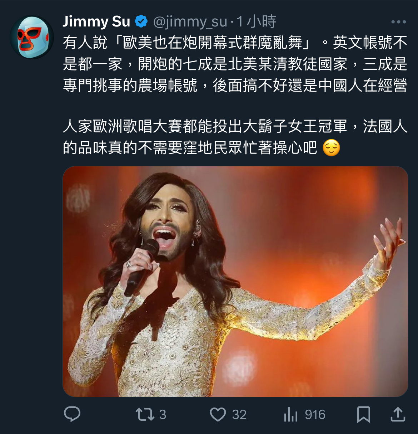Enlarge the attached singer photo
This screenshot has width=418, height=434.
tap(235, 282)
